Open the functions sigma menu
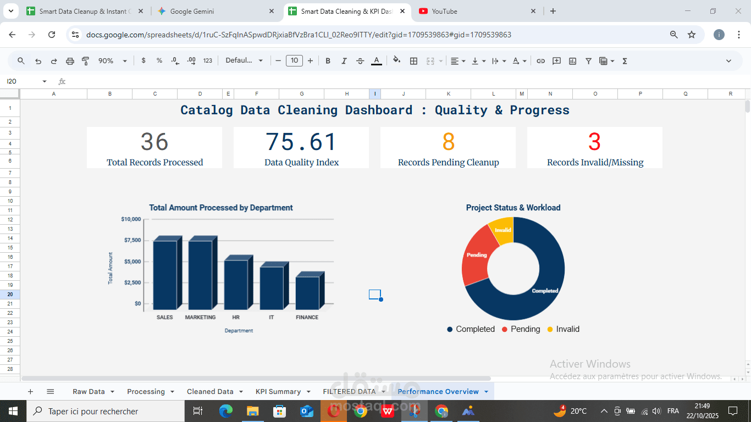Screen dimensions: 751x422 [625, 61]
